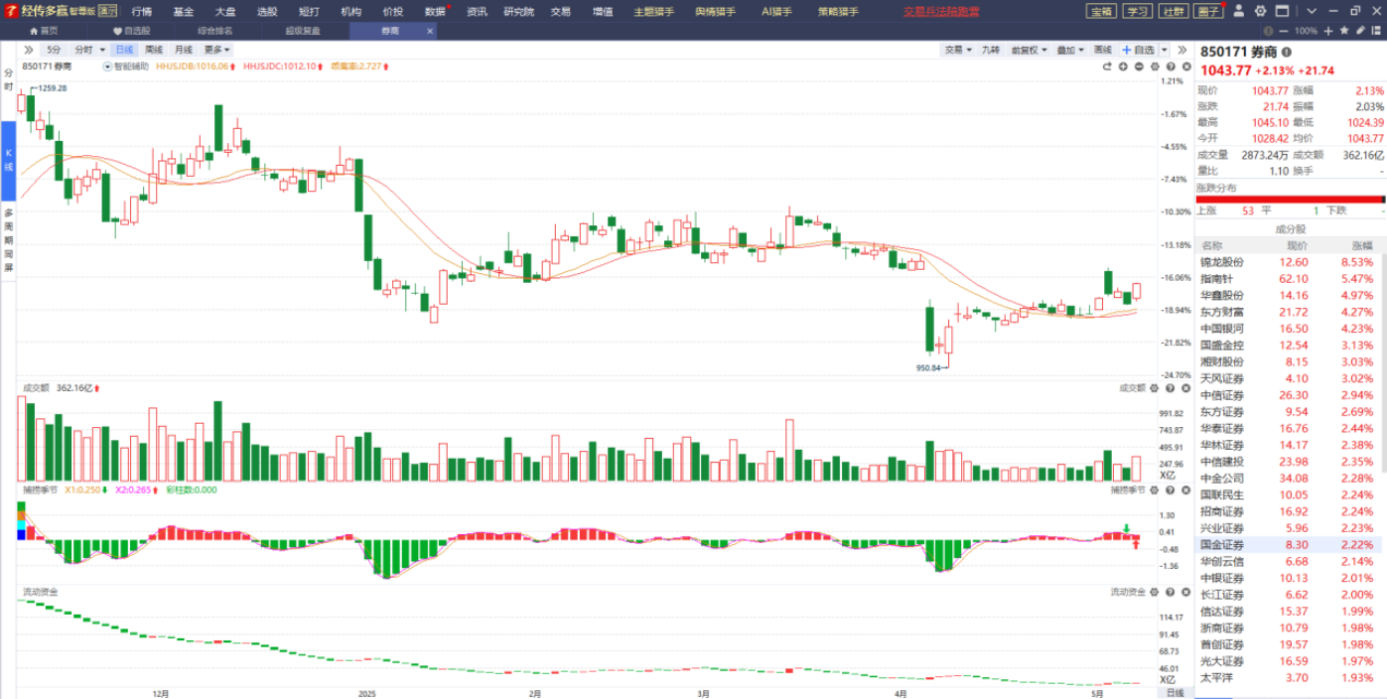Toggle the 智能辅助 option
Screen dimensions: 1387x699
tap(126, 67)
